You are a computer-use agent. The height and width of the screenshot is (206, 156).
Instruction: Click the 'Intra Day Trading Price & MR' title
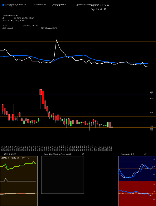(x=57, y=154)
